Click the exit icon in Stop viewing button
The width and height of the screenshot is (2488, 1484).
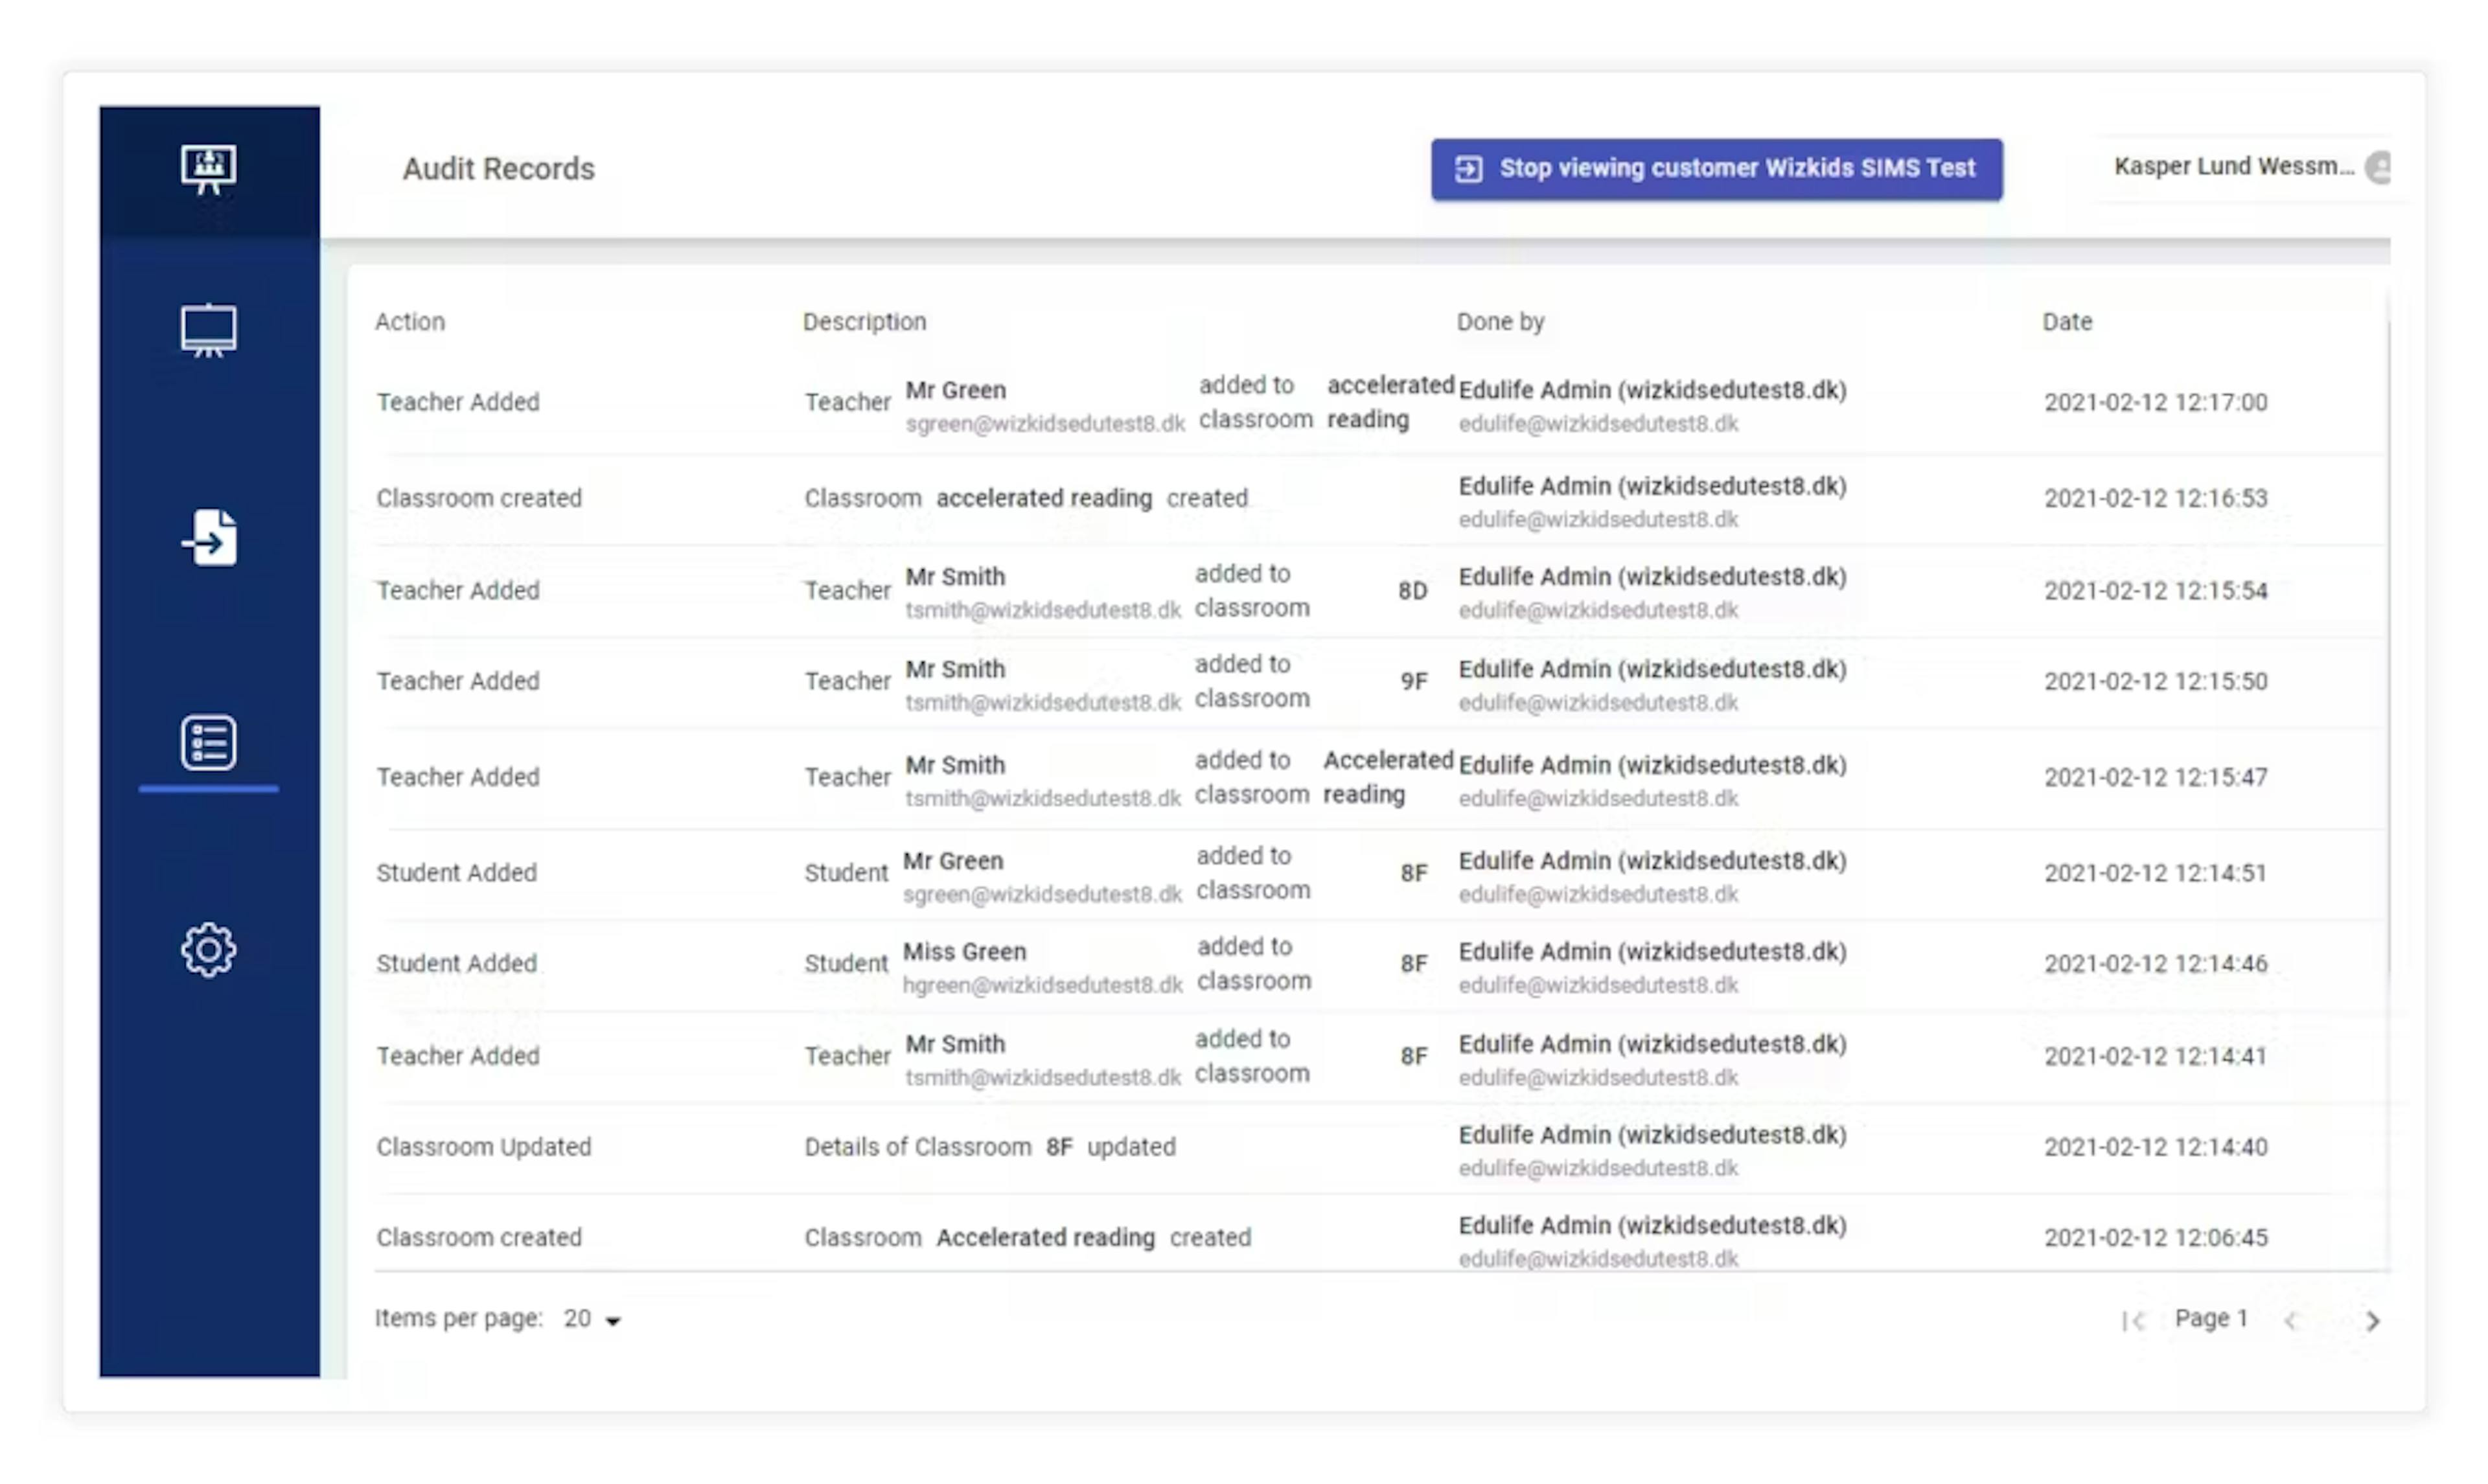pyautogui.click(x=1468, y=169)
